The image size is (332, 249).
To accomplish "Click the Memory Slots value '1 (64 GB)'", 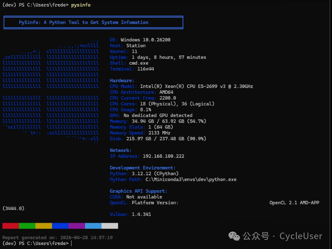I will [x=161, y=127].
